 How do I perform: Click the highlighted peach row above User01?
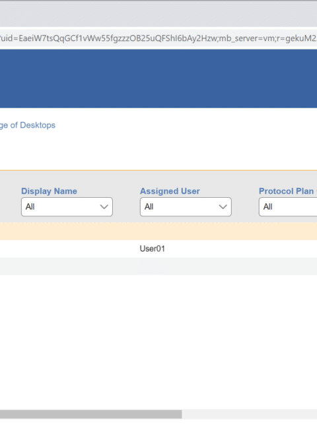coord(158,231)
